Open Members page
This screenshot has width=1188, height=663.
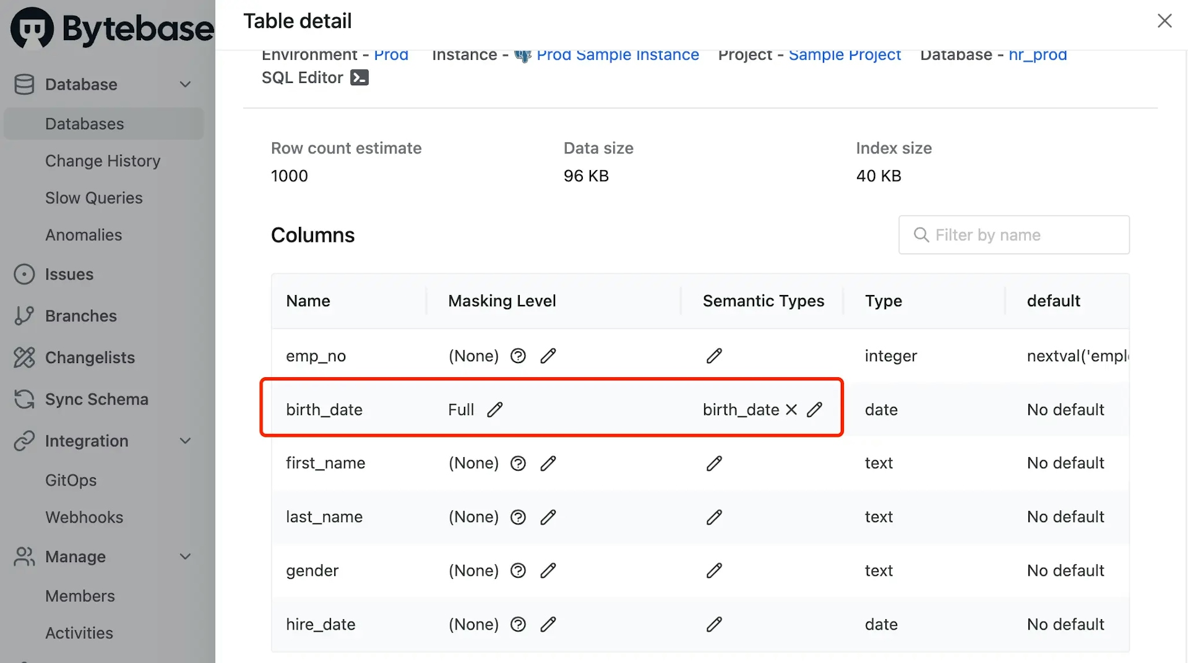tap(80, 596)
